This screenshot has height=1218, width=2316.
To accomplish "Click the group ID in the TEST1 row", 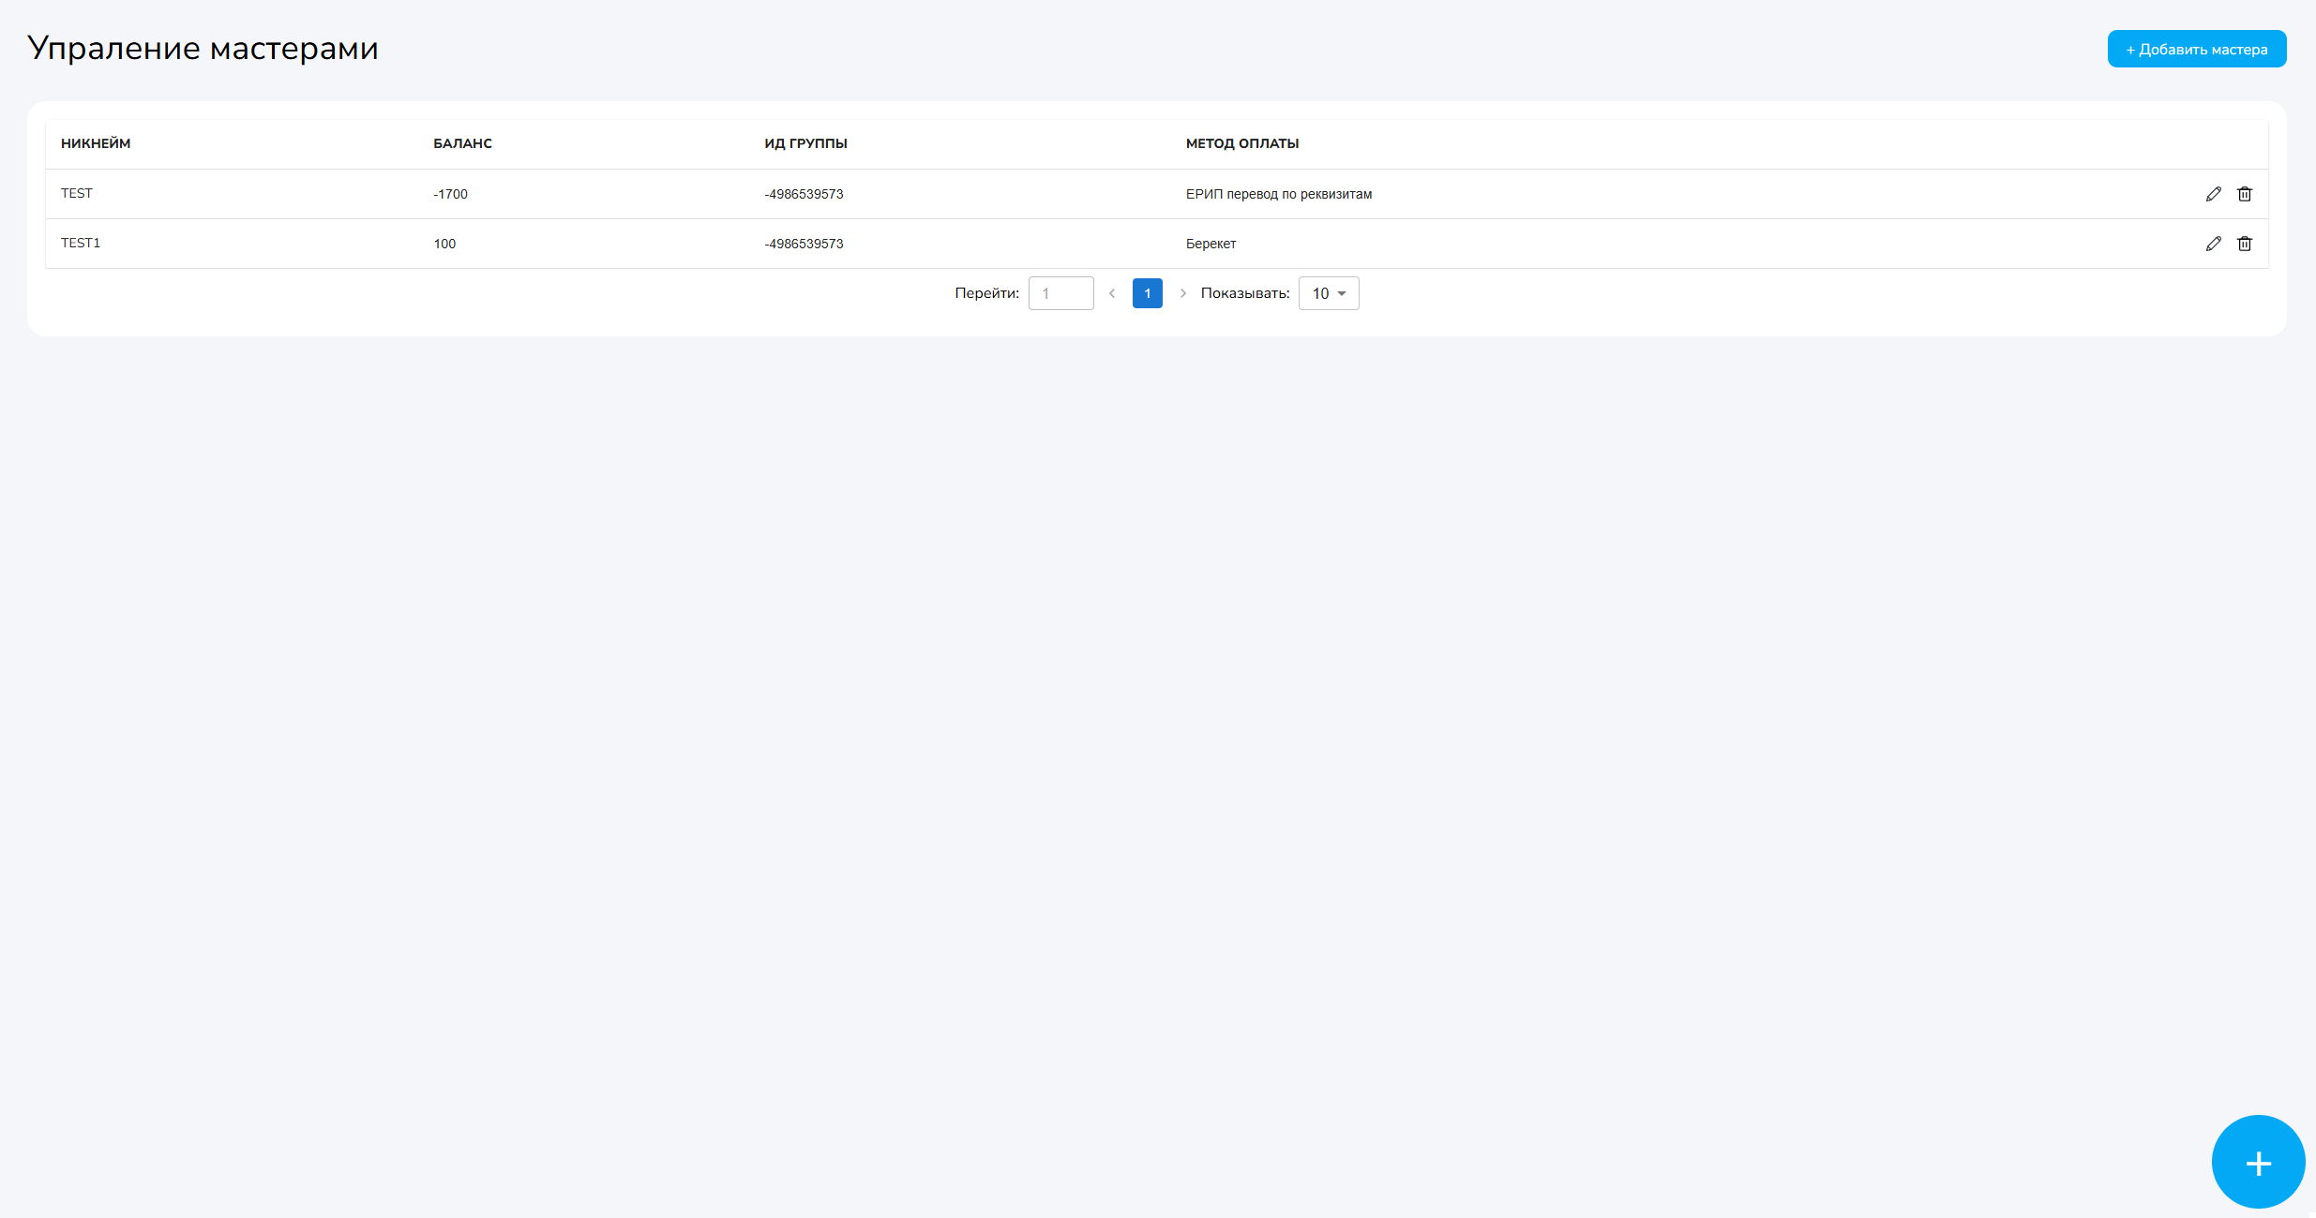I will (804, 244).
